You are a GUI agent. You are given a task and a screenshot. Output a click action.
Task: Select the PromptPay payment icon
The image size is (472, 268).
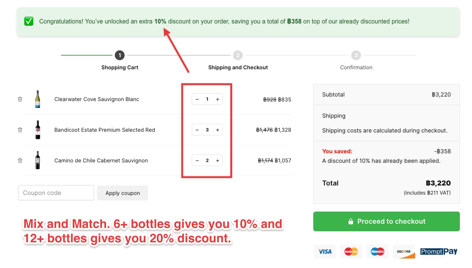[439, 251]
